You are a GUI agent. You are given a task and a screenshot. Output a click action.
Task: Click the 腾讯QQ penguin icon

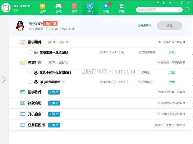coord(20,26)
